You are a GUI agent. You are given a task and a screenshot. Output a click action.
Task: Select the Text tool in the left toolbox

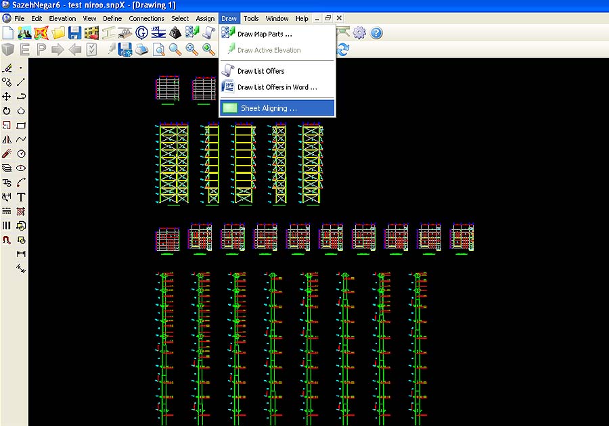tap(21, 197)
